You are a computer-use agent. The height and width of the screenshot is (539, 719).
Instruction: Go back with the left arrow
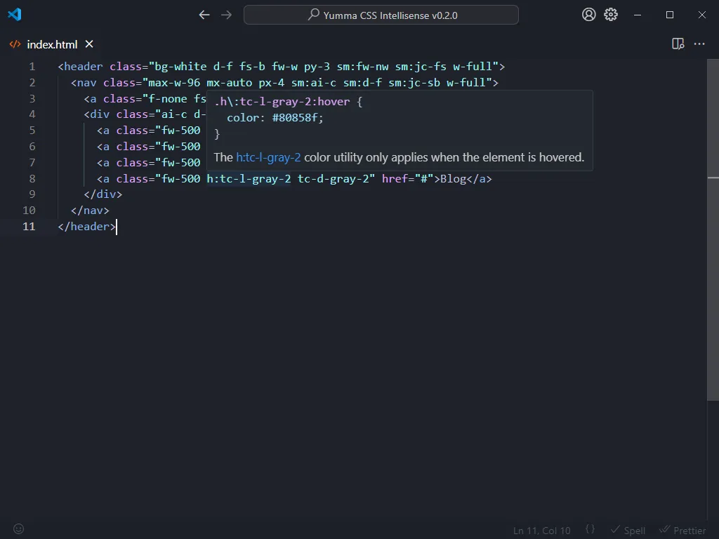pyautogui.click(x=204, y=15)
